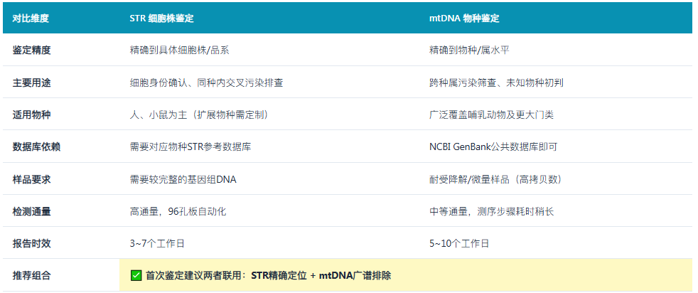Click the 鉴定精度 row label
Viewport: 698px width, 293px height.
click(31, 50)
